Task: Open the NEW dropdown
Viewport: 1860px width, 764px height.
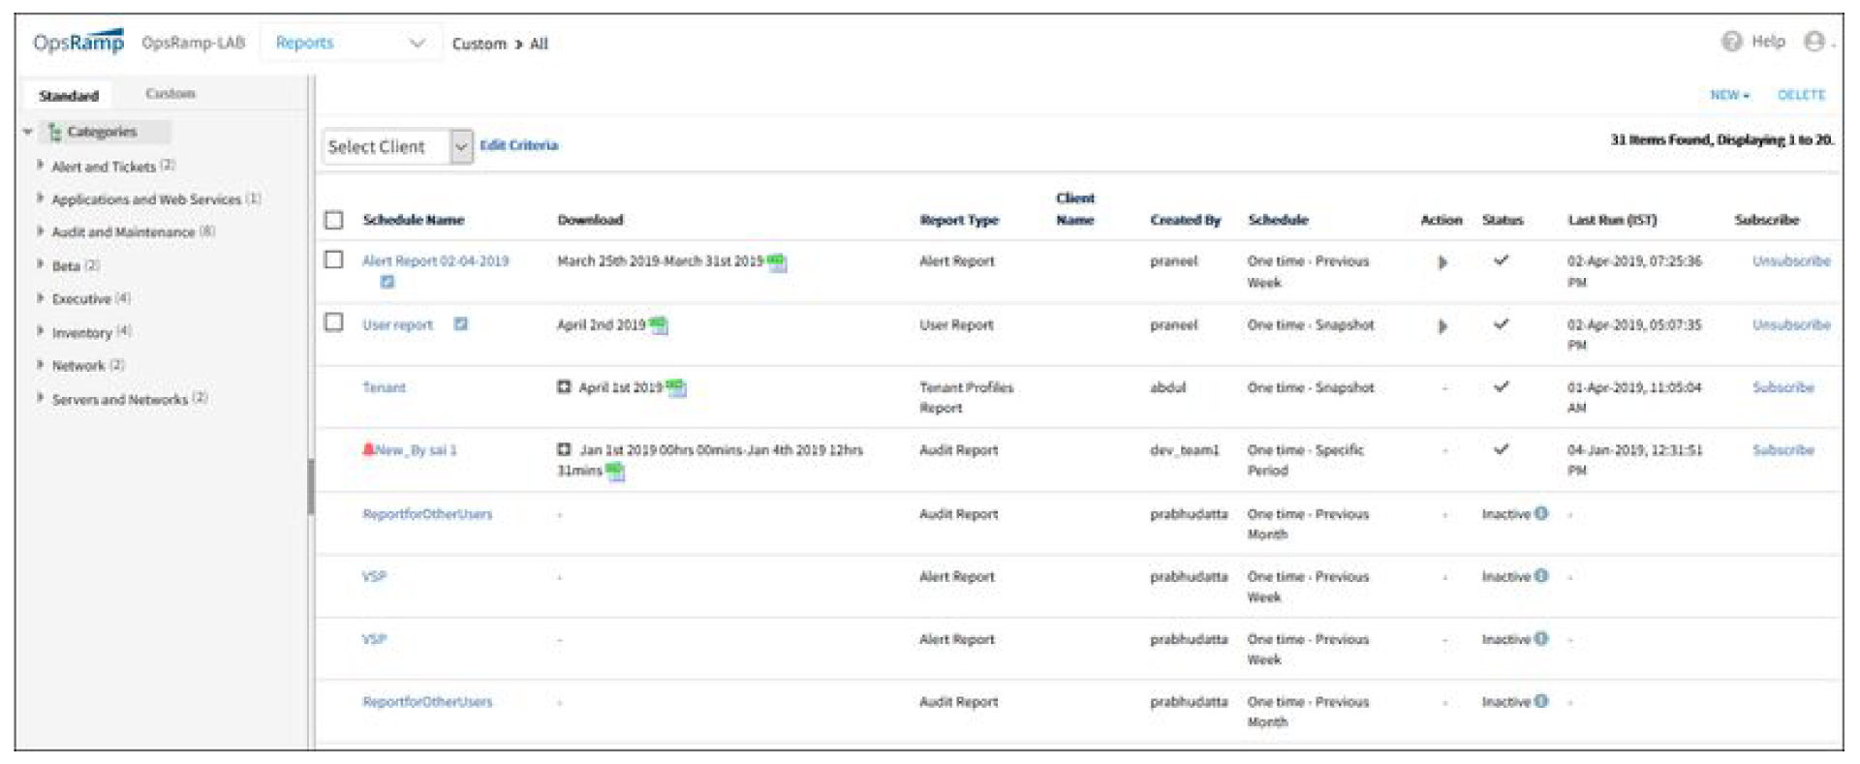Action: (1729, 95)
